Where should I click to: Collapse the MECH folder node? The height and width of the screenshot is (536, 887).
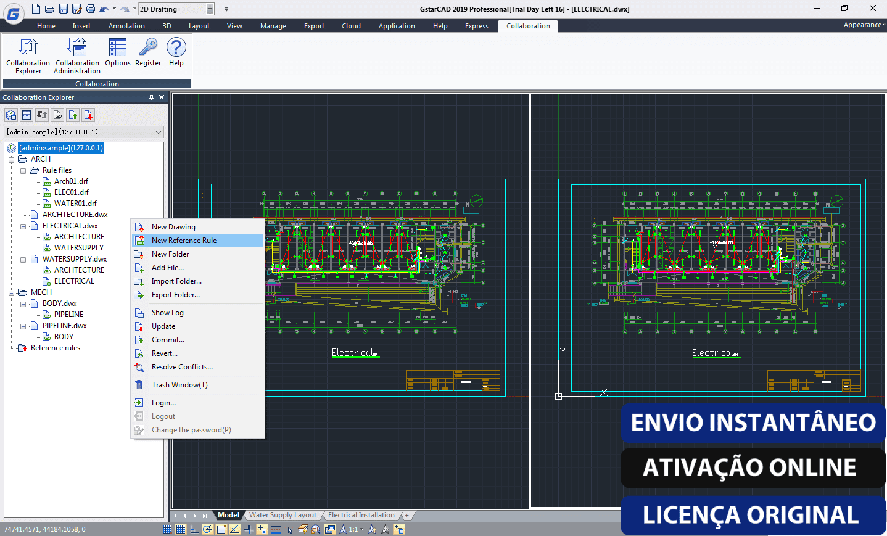12,293
